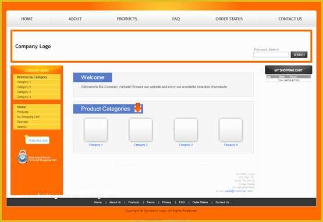Click the secure shopping cart padlock icon
Screen dimensions: 323x222
pyautogui.click(x=23, y=157)
